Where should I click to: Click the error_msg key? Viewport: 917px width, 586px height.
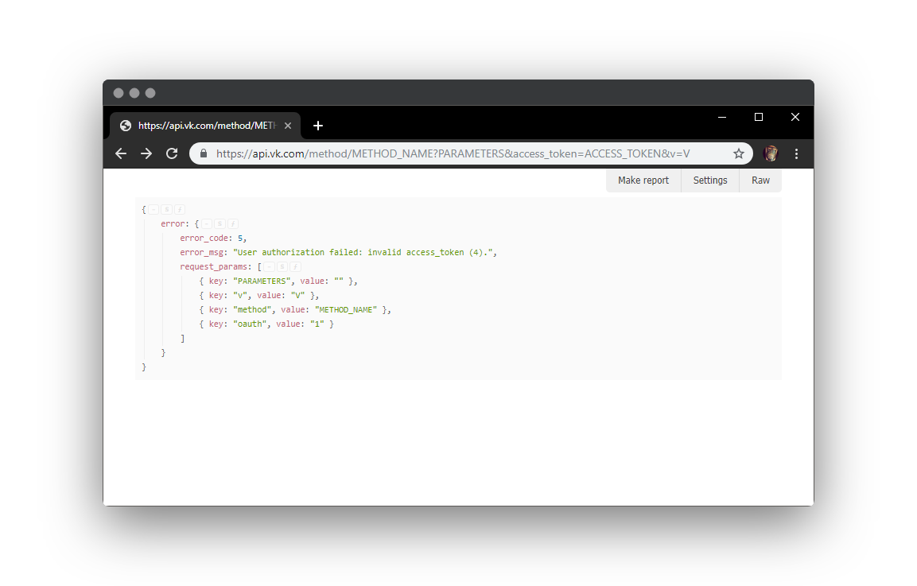[201, 252]
